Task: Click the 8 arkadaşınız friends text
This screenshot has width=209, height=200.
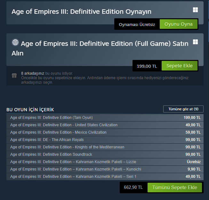Action: point(33,73)
